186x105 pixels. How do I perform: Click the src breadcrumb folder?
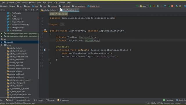(19, 6)
